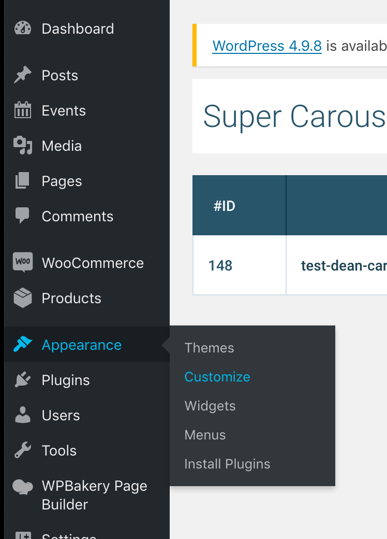Viewport: 387px width, 539px height.
Task: Open the Dashboard menu item
Action: [78, 29]
